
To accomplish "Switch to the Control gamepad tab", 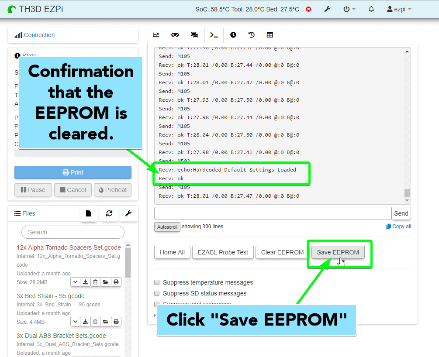I will [x=175, y=34].
